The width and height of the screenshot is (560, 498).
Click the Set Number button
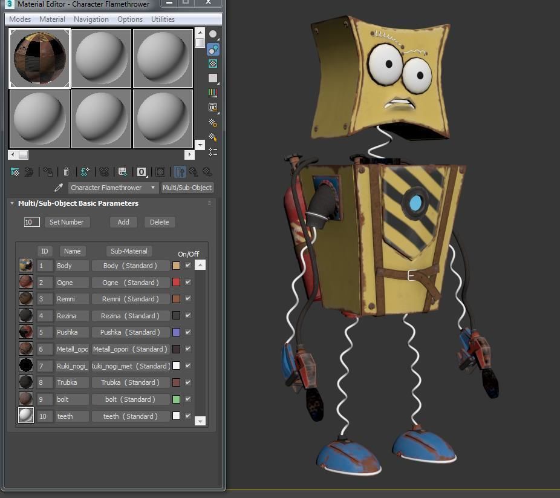[67, 222]
